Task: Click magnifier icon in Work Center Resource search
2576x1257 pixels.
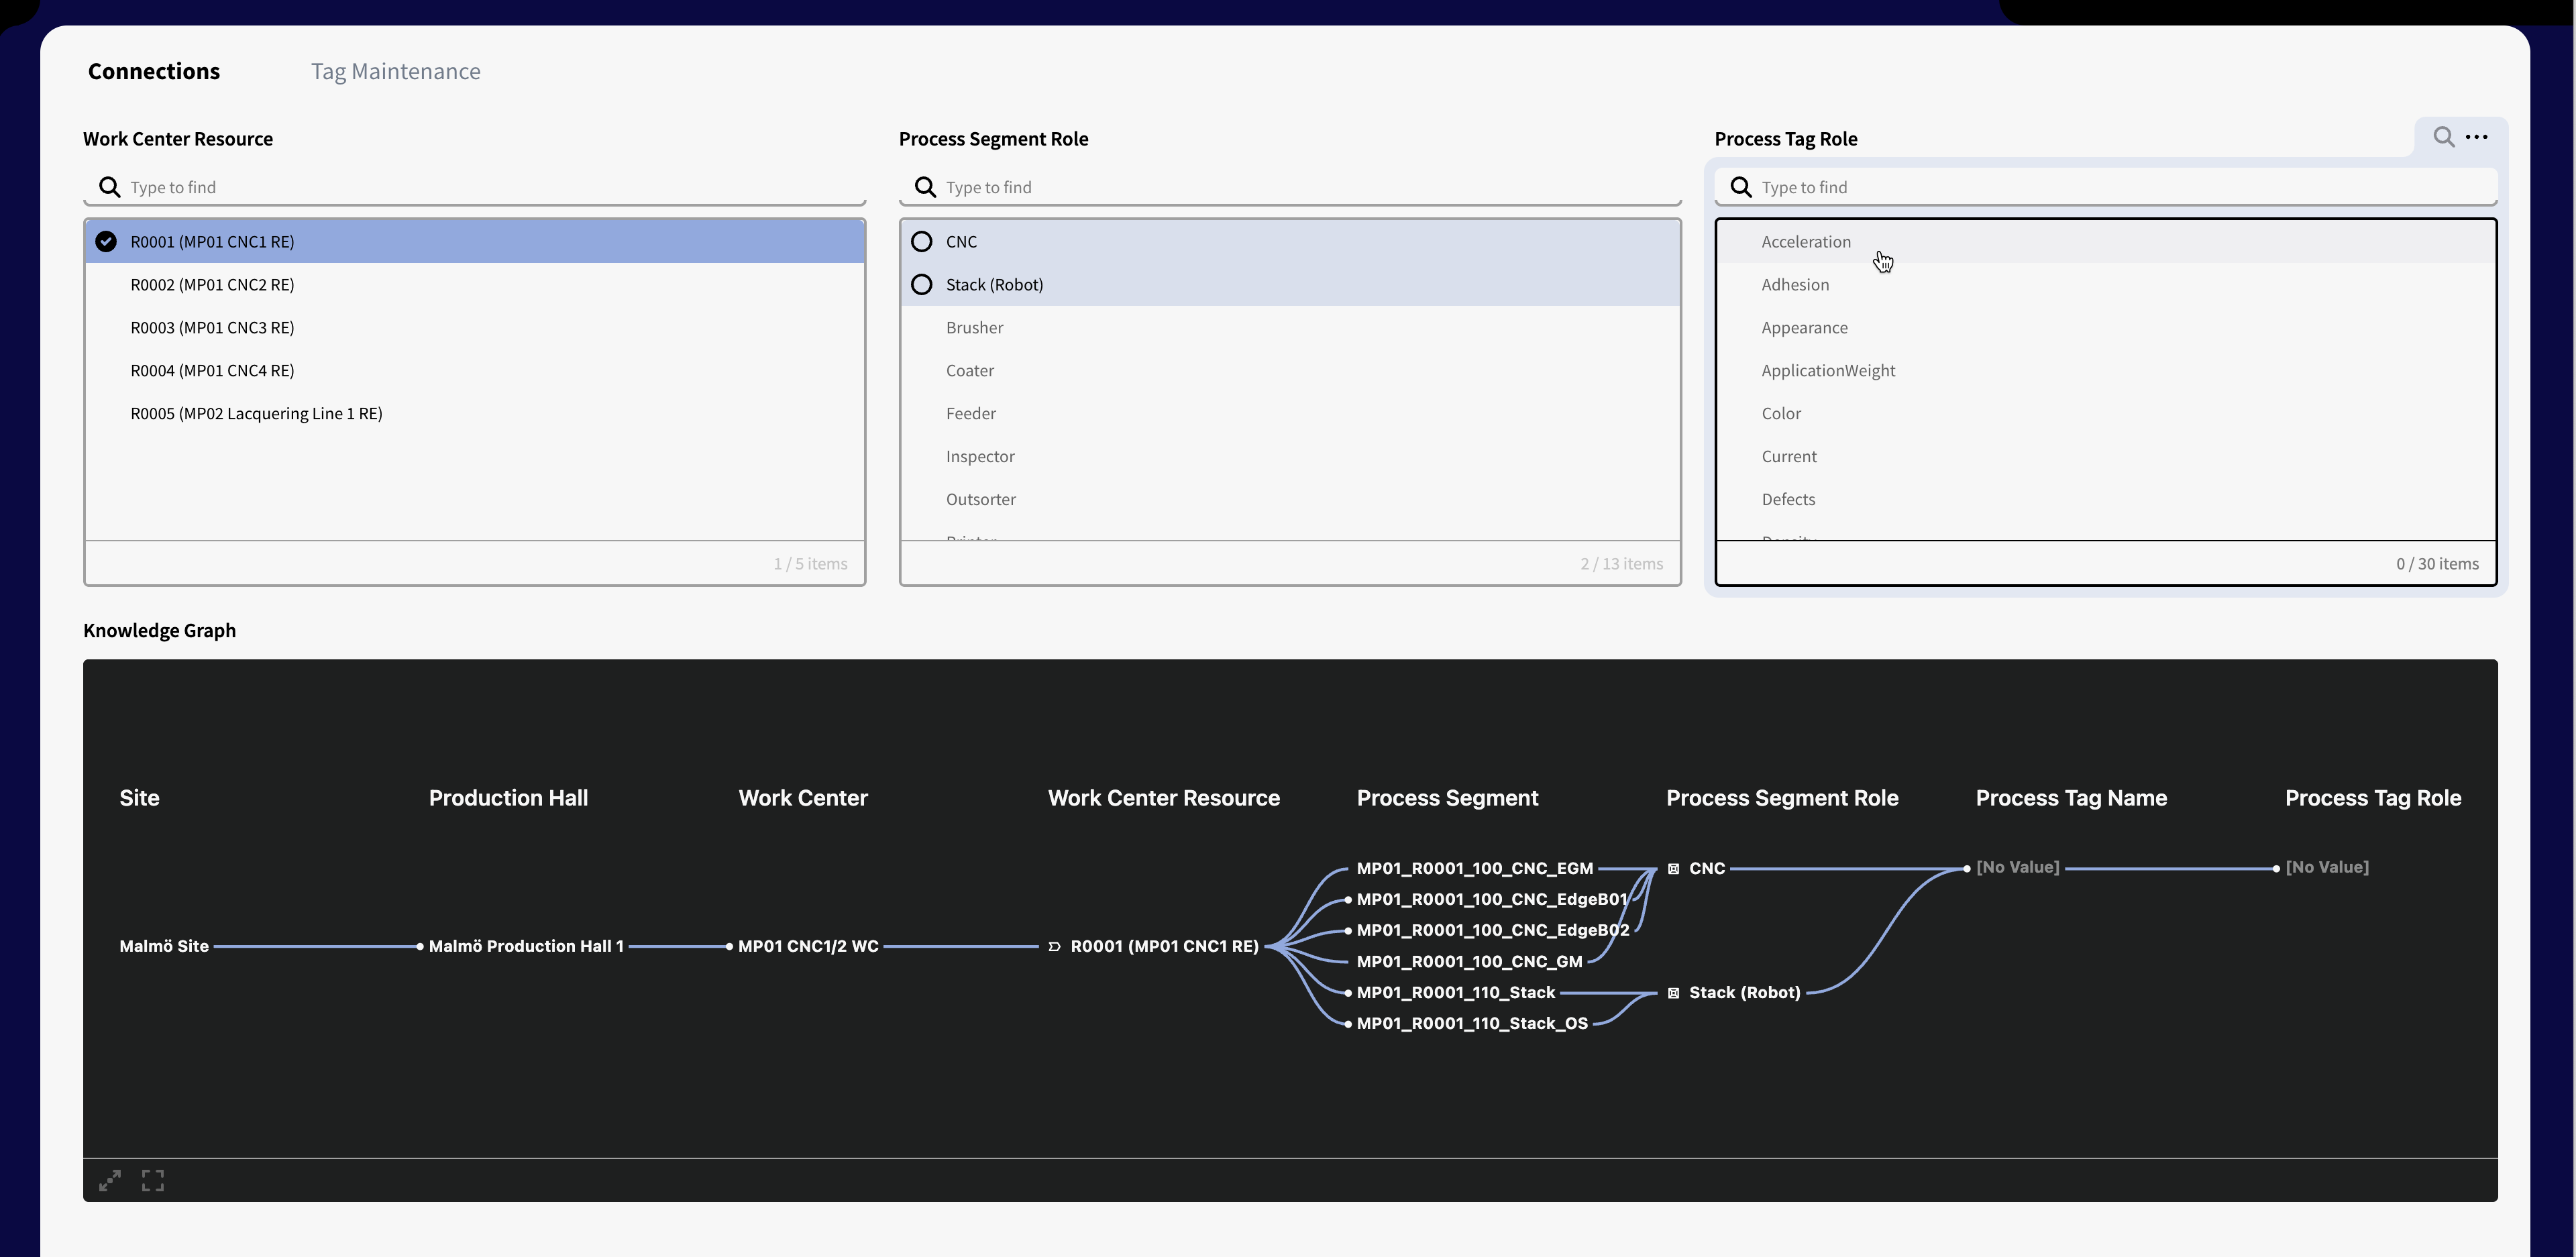Action: tap(109, 187)
